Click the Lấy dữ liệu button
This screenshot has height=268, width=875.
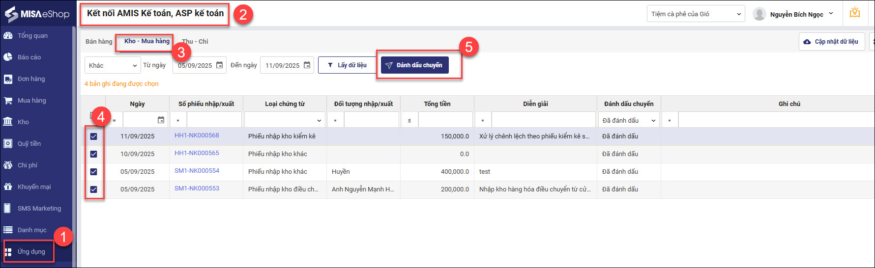click(347, 65)
